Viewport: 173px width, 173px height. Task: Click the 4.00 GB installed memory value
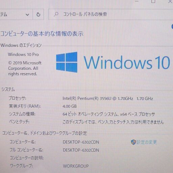[70, 106]
